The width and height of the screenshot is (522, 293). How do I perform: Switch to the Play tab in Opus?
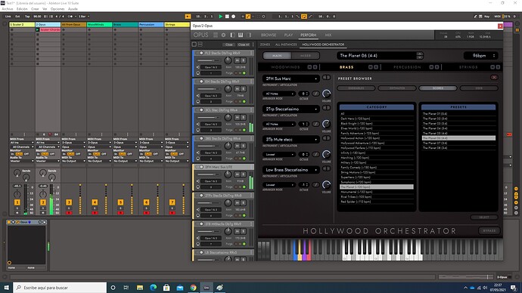[288, 35]
